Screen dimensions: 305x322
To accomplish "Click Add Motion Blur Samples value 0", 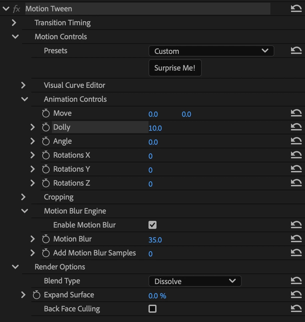I will pos(151,254).
